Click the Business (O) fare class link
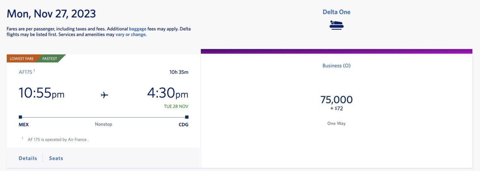The height and width of the screenshot is (171, 480). (336, 66)
